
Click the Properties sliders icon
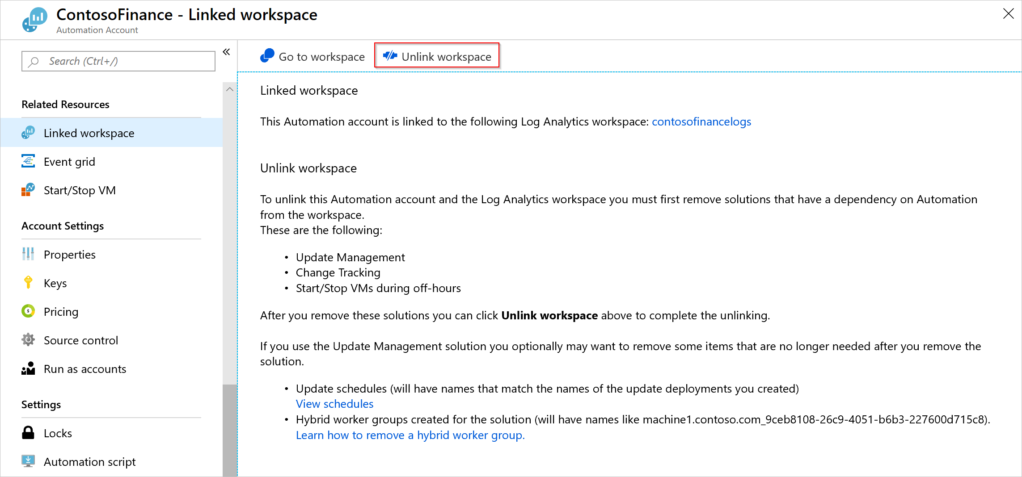coord(28,254)
